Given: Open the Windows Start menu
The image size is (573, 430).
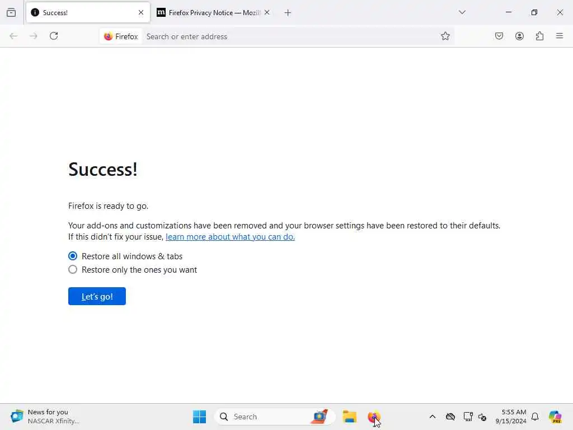Looking at the screenshot, I should 199,417.
